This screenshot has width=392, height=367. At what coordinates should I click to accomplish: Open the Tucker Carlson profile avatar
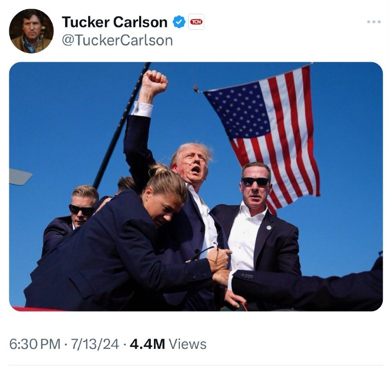click(31, 31)
